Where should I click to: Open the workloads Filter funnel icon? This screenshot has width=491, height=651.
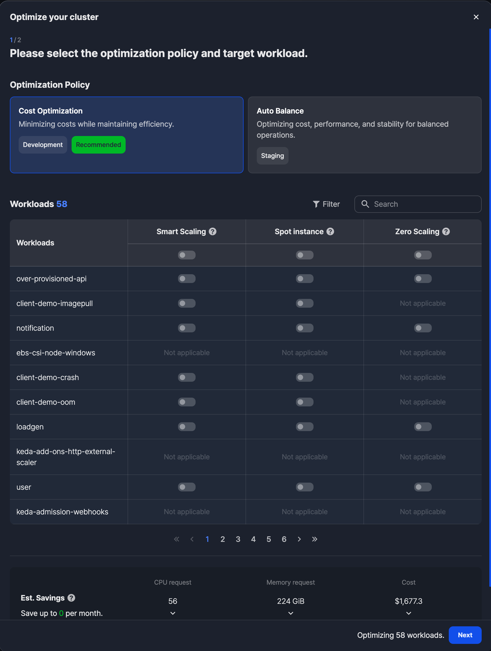click(x=316, y=204)
